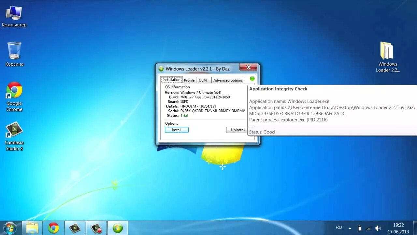Click Parent process: explorer.exe line
The height and width of the screenshot is (235, 417).
[288, 120]
